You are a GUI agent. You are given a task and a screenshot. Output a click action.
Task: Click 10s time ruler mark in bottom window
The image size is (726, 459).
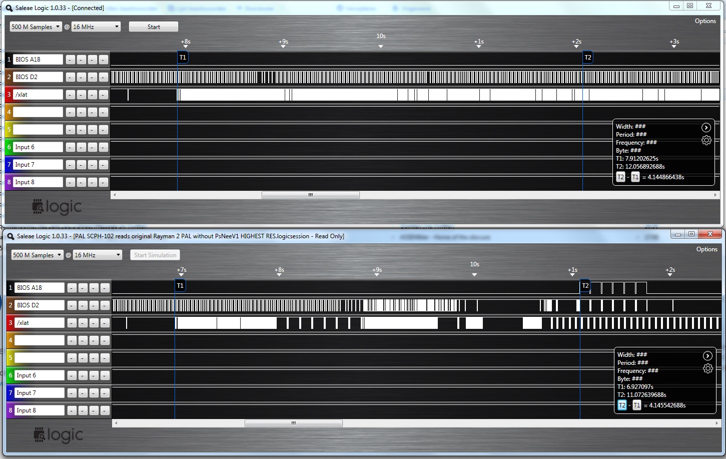point(474,264)
